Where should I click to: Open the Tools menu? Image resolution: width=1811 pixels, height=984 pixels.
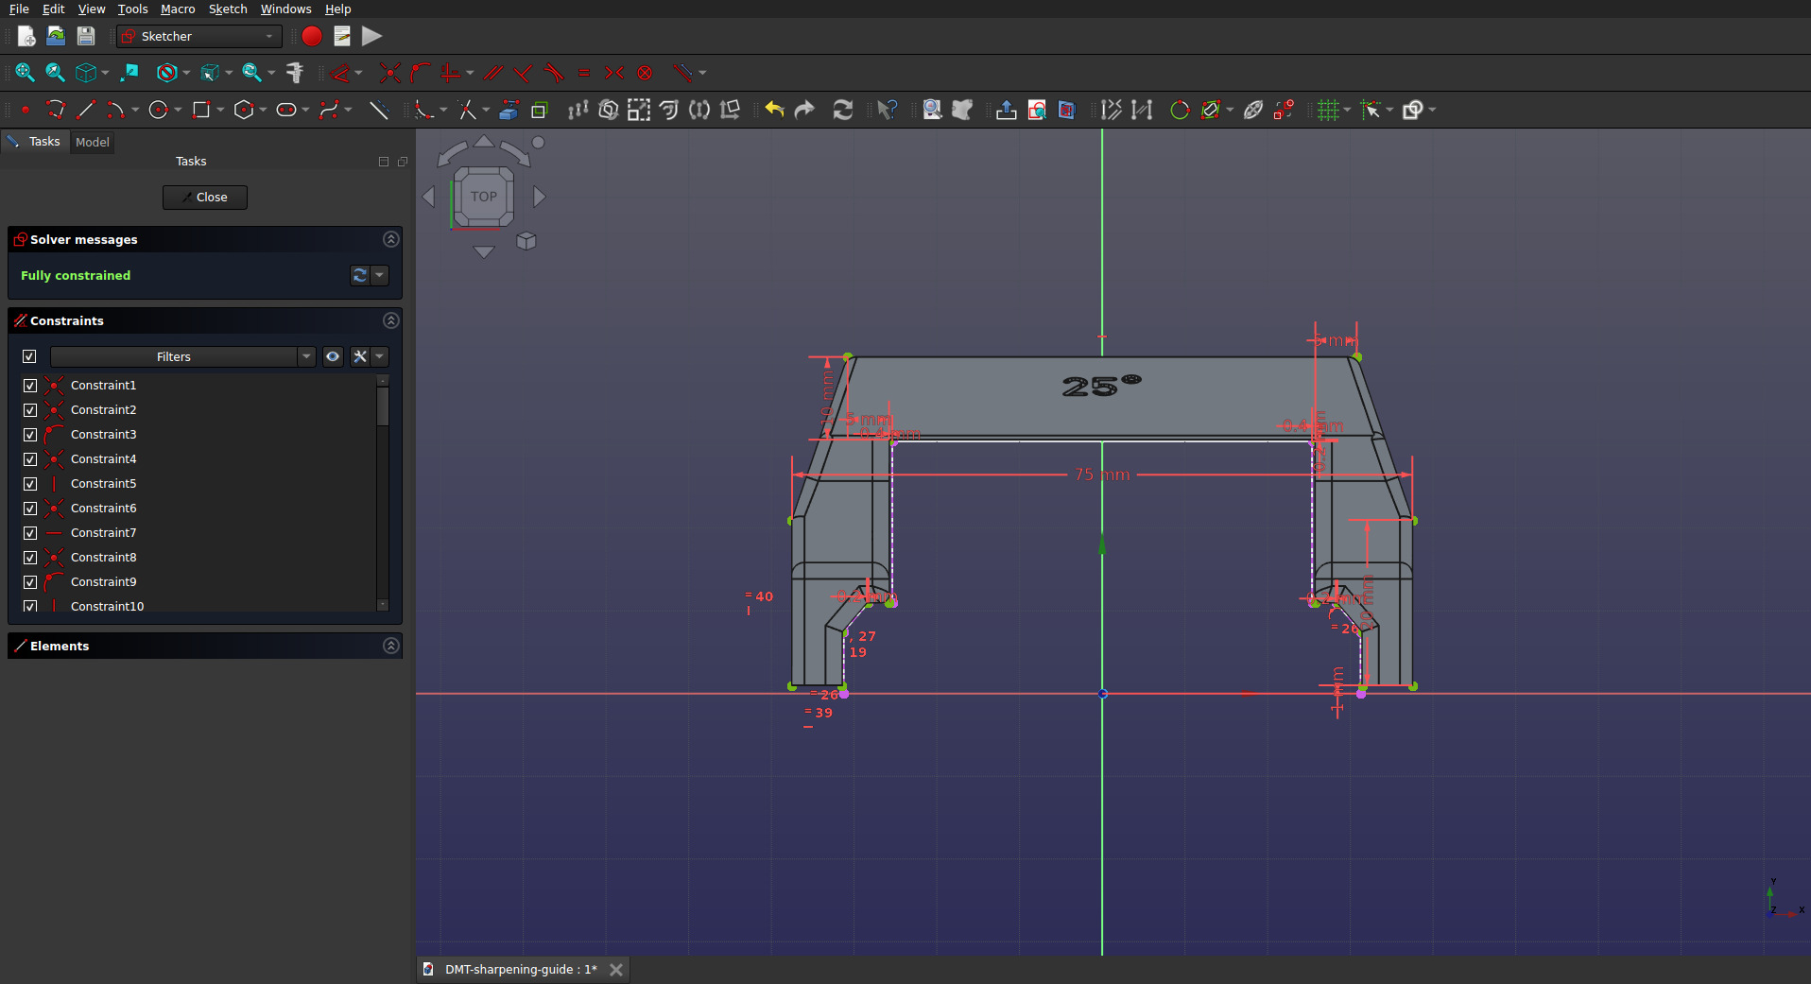point(132,9)
